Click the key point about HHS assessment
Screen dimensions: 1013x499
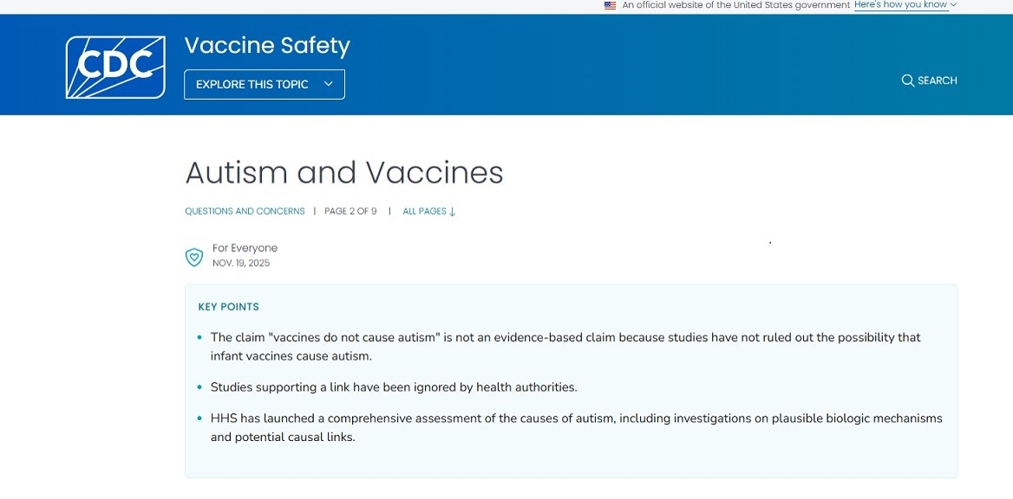(576, 427)
